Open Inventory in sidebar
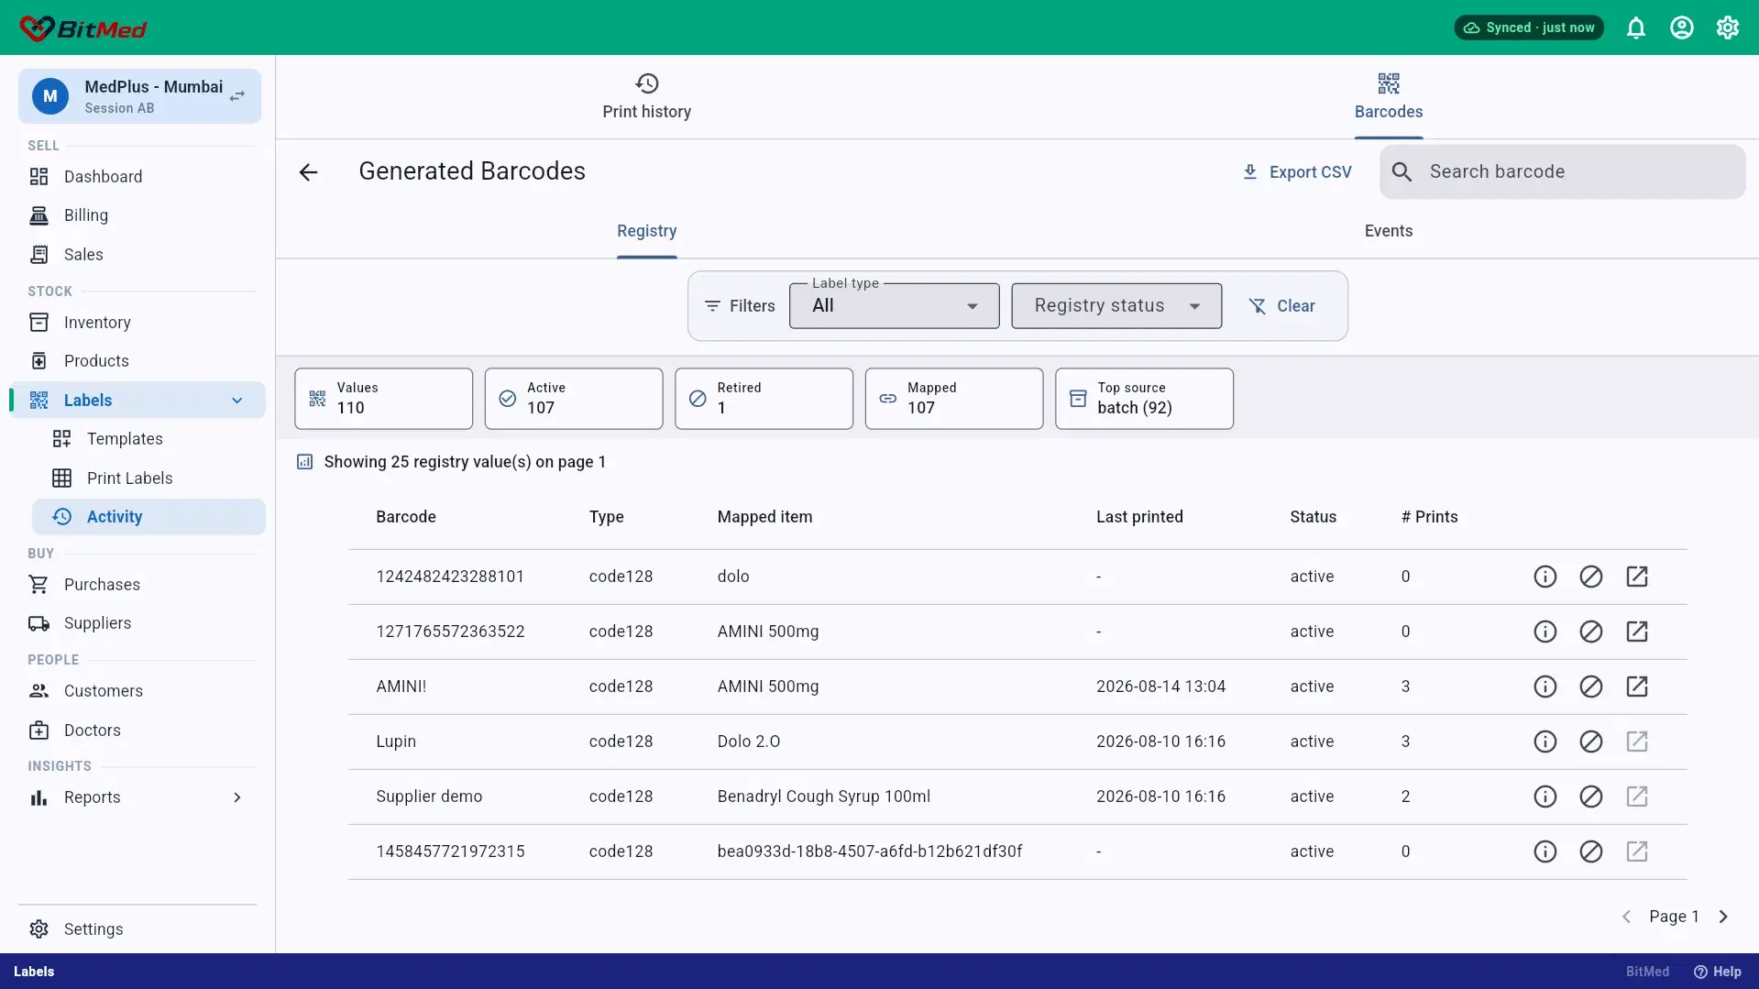Screen dimensions: 1759x989 pyautogui.click(x=137, y=323)
